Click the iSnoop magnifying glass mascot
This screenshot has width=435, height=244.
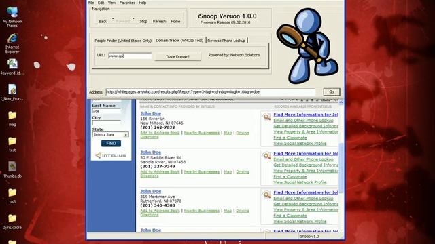(307, 46)
